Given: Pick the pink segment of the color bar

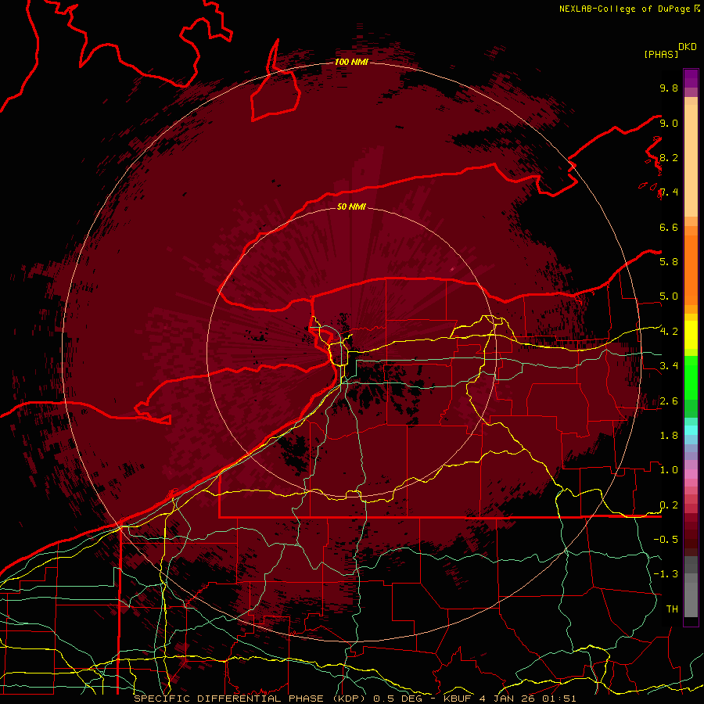Looking at the screenshot, I should [x=691, y=474].
